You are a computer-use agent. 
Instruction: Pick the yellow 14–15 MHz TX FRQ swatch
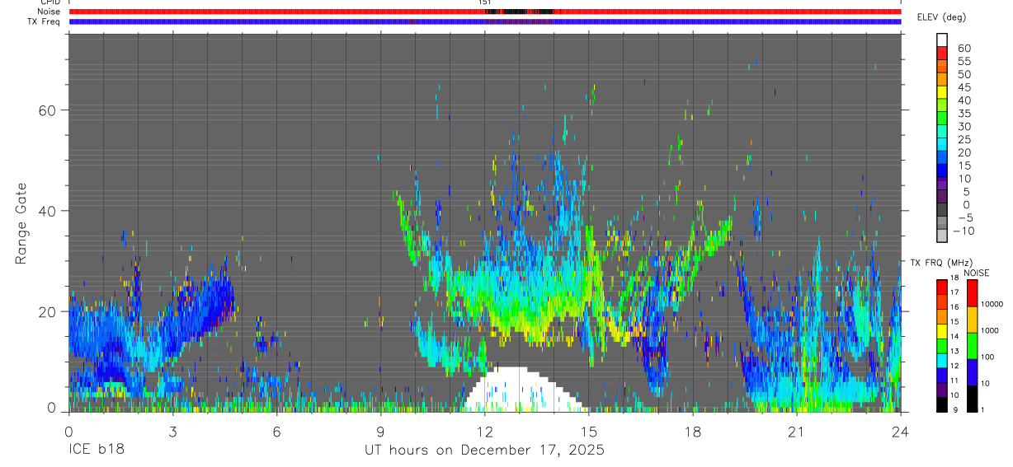(942, 331)
